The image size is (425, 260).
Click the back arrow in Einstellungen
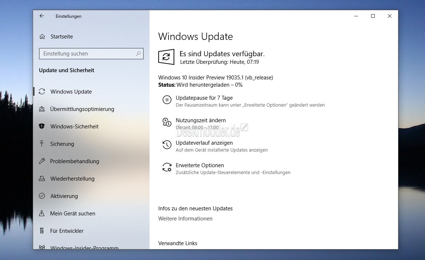(42, 16)
